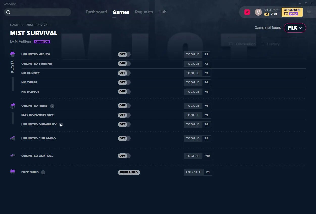Click the gun weapon category icon
The height and width of the screenshot is (214, 316).
pyautogui.click(x=13, y=138)
